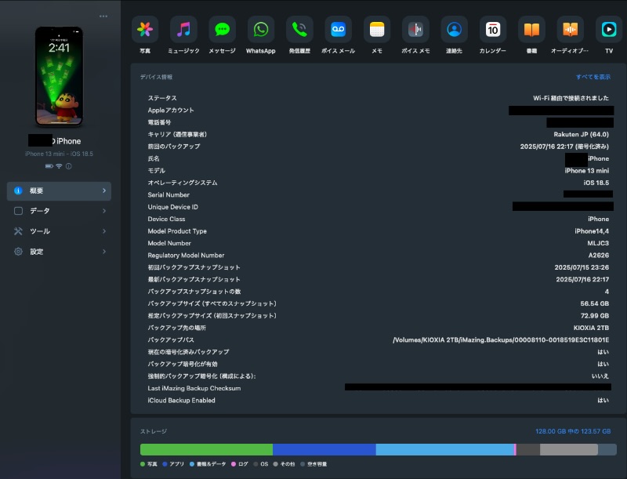Viewport: 627px width, 479px height.
Task: Click the アプリ legend entry under storage bar
Action: coord(173,464)
